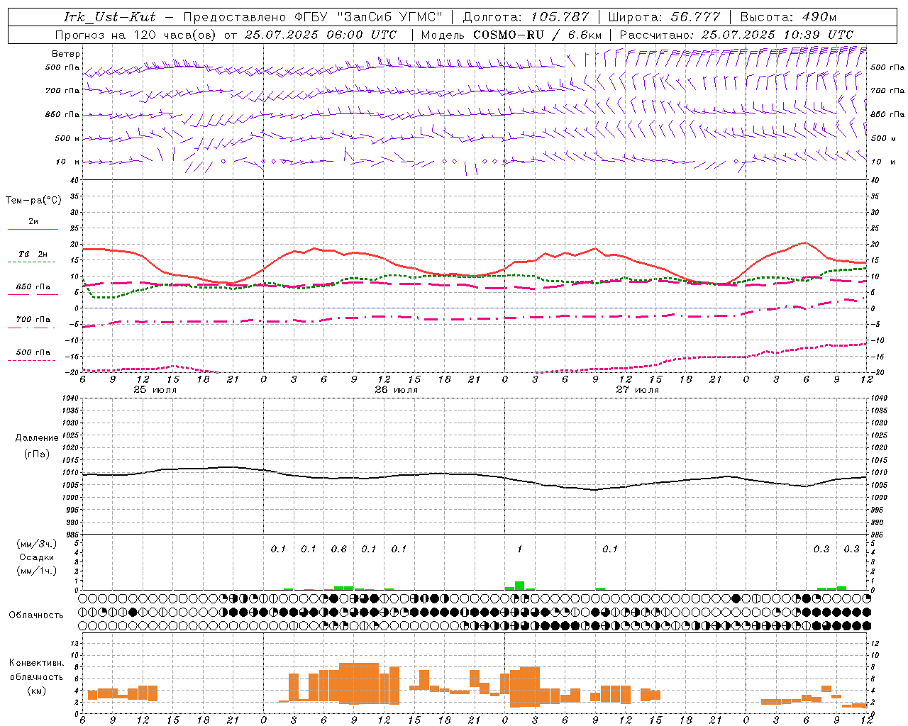908x726 pixels.
Task: Click the Осадки panel label
Action: [x=37, y=557]
